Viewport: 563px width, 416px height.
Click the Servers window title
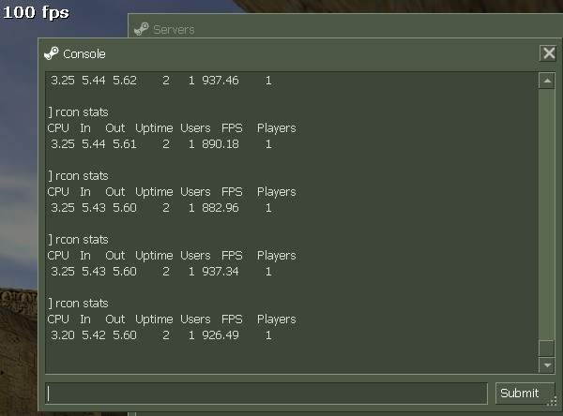174,29
